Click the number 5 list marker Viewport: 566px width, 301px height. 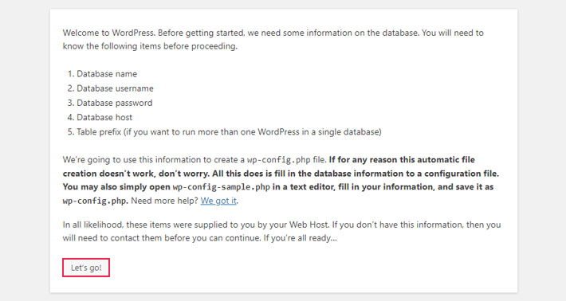[71, 132]
